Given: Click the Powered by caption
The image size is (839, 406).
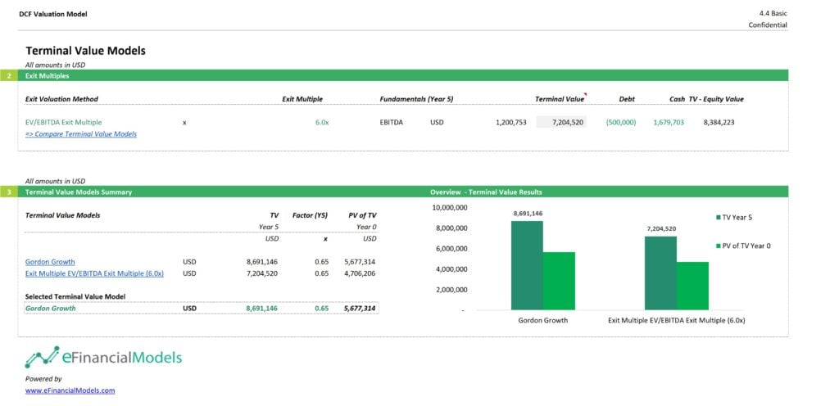Looking at the screenshot, I should tap(43, 379).
